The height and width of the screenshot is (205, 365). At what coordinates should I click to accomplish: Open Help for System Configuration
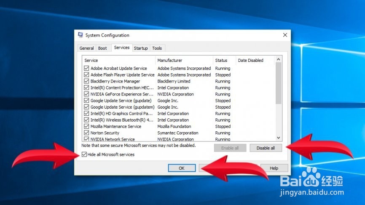tap(274, 168)
